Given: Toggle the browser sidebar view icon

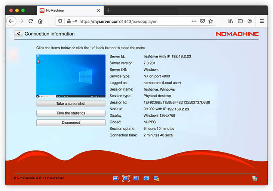Looking at the screenshot, I should 240,21.
